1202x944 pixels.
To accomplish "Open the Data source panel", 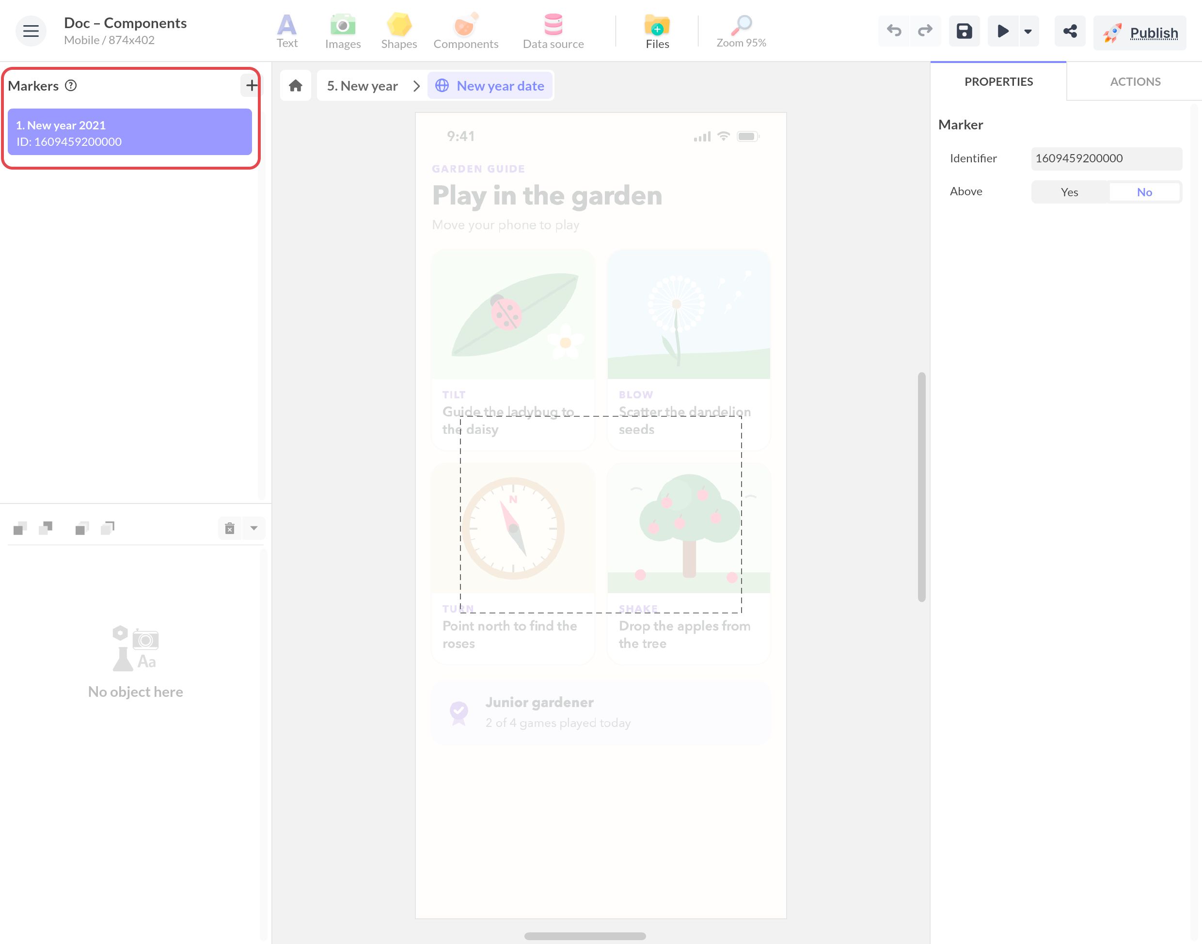I will point(553,31).
